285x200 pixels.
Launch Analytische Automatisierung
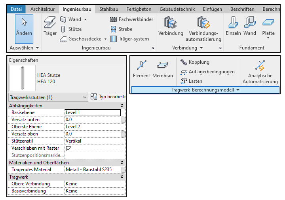260,72
